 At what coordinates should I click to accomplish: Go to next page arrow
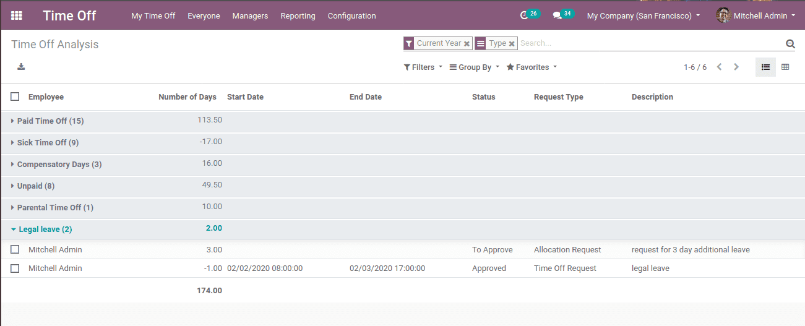736,67
